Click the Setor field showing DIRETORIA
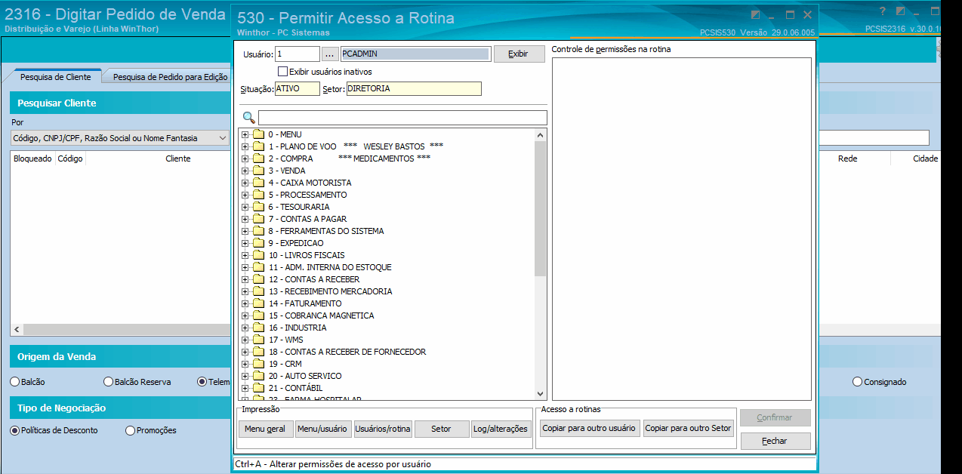The image size is (962, 474). point(413,88)
